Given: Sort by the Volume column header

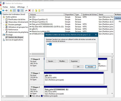Looking at the screenshot, I should click(47, 15).
